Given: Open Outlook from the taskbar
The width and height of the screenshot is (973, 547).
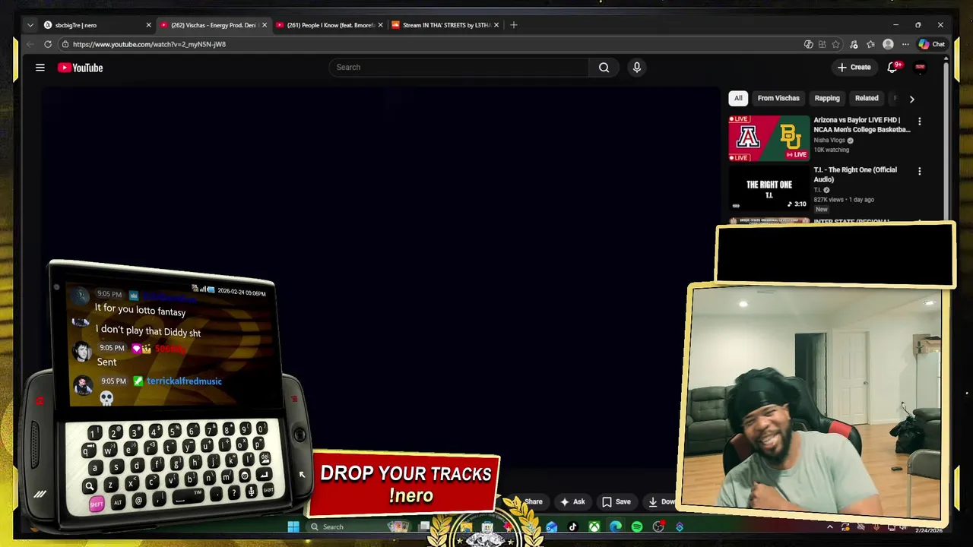Looking at the screenshot, I should (552, 526).
